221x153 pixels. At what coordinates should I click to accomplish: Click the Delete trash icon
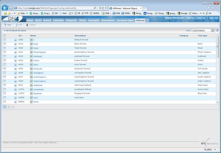pyautogui.click(x=27, y=25)
